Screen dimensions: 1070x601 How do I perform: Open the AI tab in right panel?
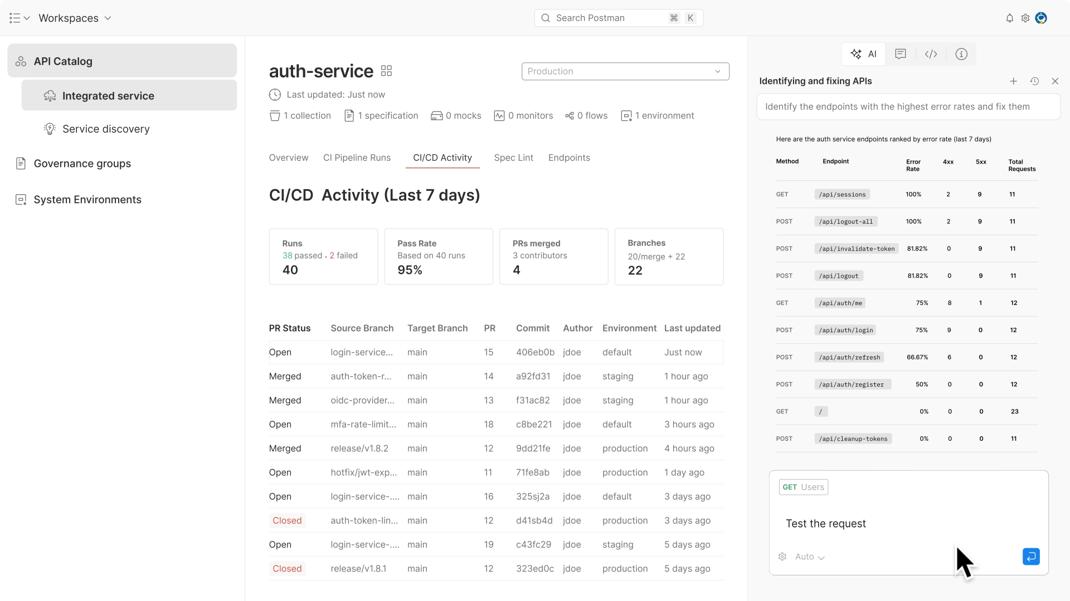[x=864, y=54]
